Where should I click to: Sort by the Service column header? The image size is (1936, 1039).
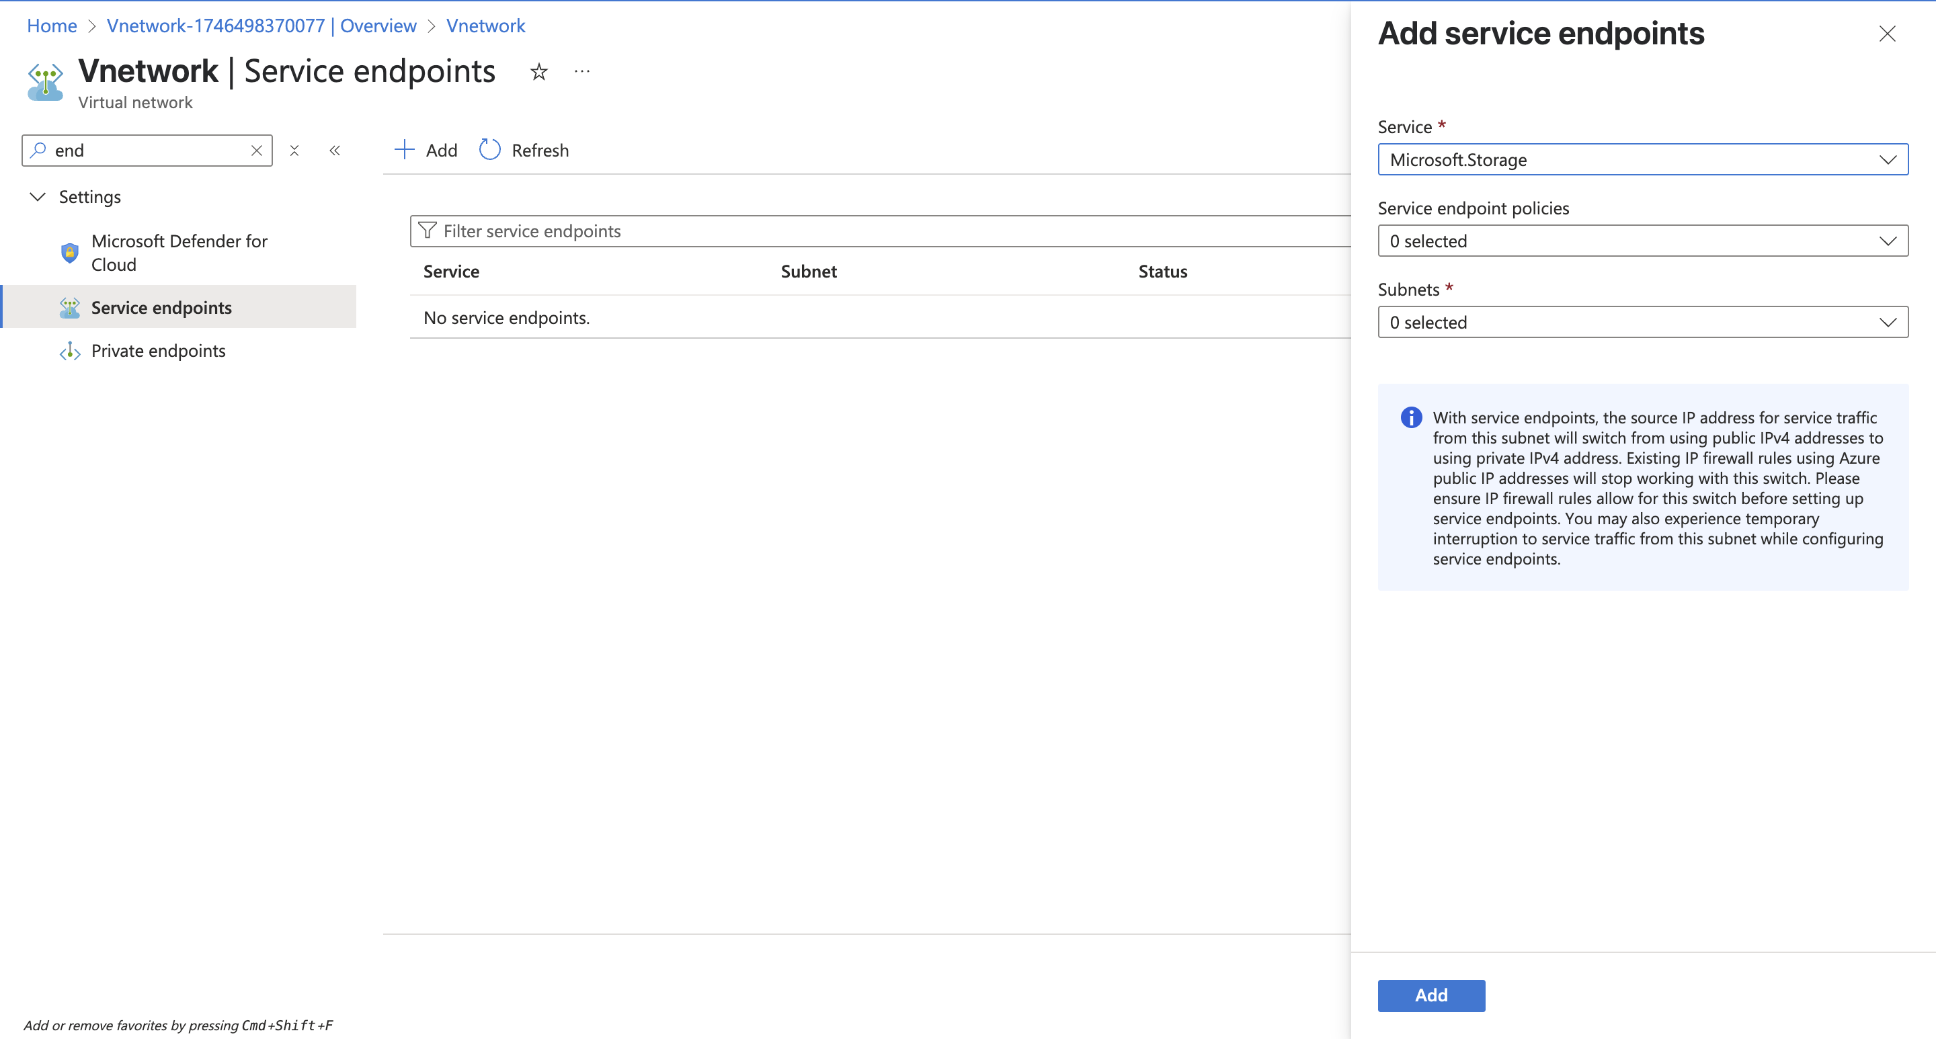tap(451, 272)
